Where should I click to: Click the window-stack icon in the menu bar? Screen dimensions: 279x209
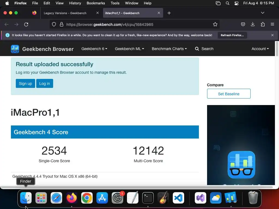coord(218,3)
